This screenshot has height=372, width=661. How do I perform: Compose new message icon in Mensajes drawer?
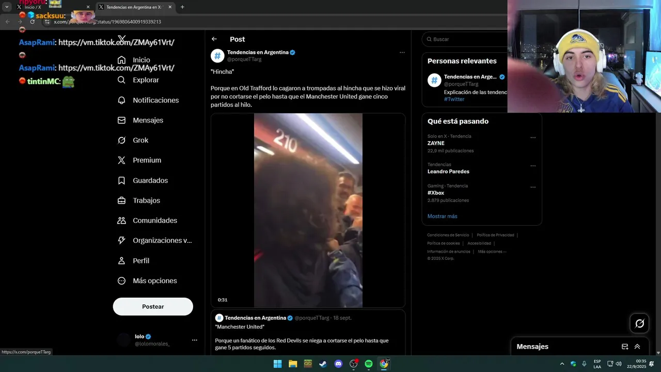[x=625, y=347]
